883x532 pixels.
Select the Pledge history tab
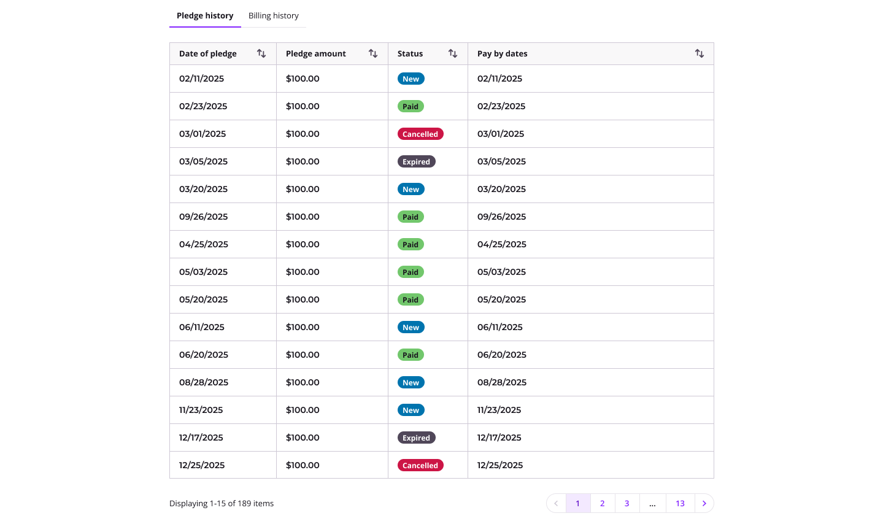tap(205, 16)
